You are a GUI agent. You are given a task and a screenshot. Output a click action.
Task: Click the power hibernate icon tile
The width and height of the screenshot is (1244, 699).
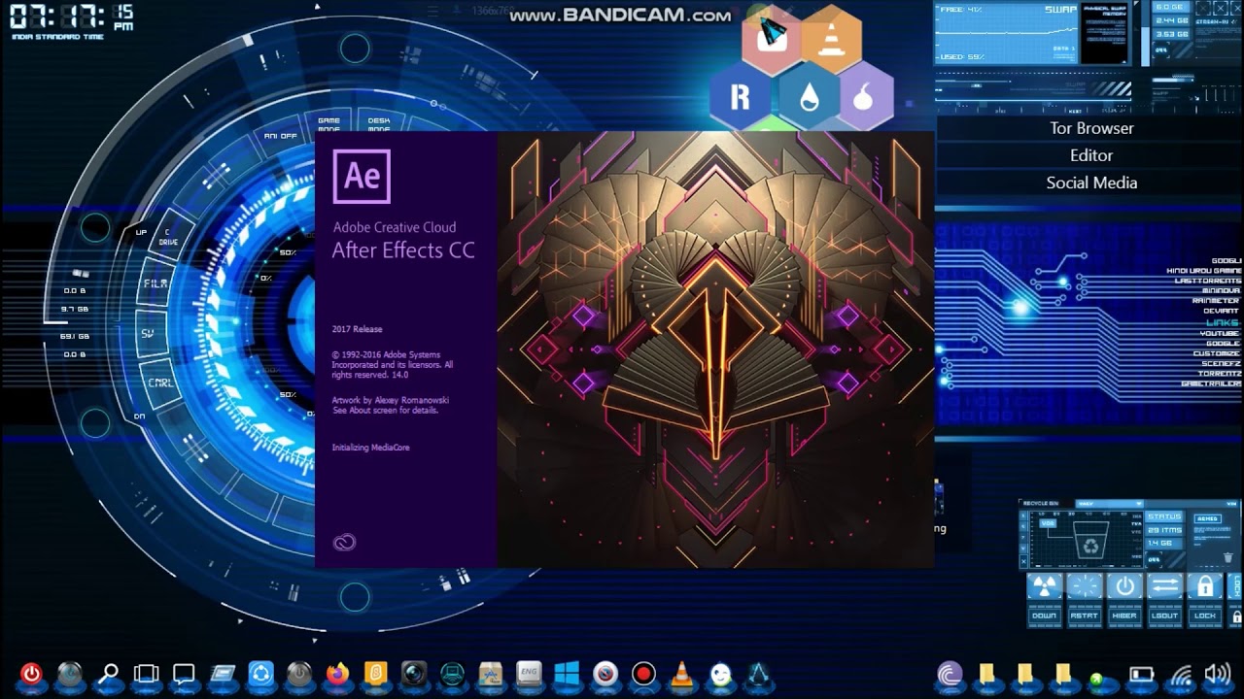pos(1124,586)
